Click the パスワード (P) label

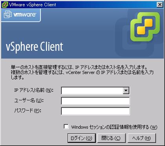(27, 111)
